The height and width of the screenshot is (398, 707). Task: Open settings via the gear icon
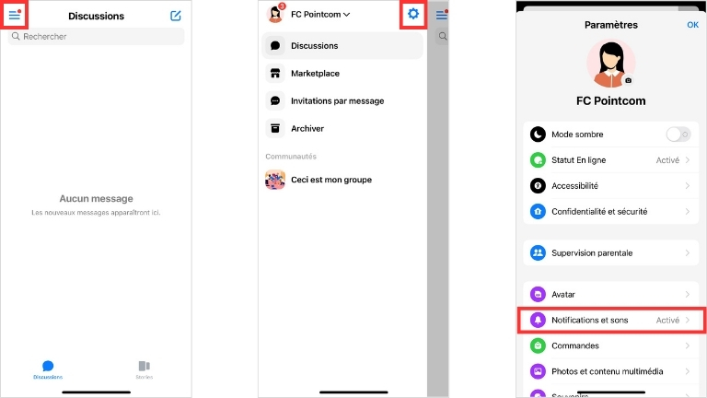pyautogui.click(x=413, y=14)
